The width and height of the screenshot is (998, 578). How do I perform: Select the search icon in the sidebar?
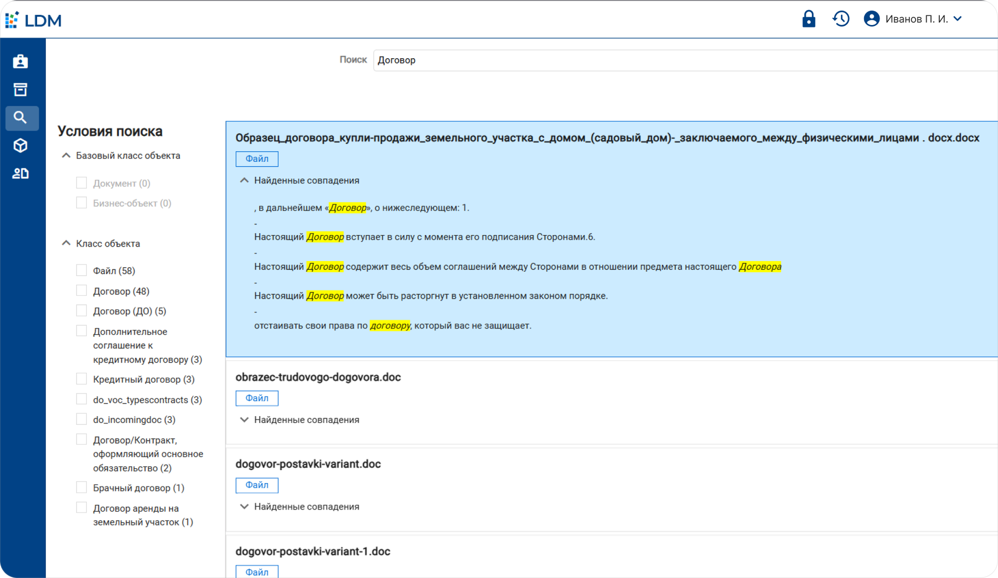(21, 117)
